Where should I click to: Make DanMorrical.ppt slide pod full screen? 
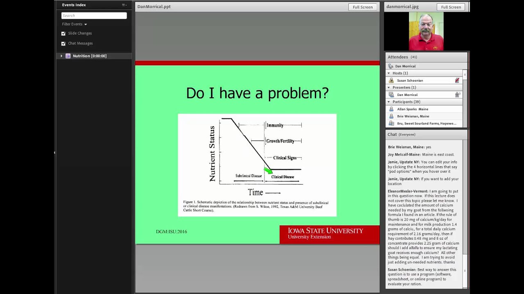point(363,7)
